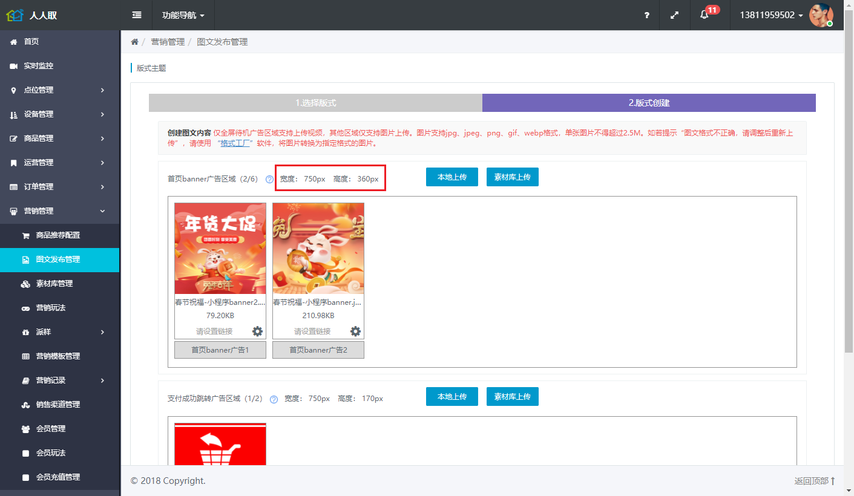Click the 营销模板管理 table icon
The image size is (854, 496).
click(x=25, y=356)
